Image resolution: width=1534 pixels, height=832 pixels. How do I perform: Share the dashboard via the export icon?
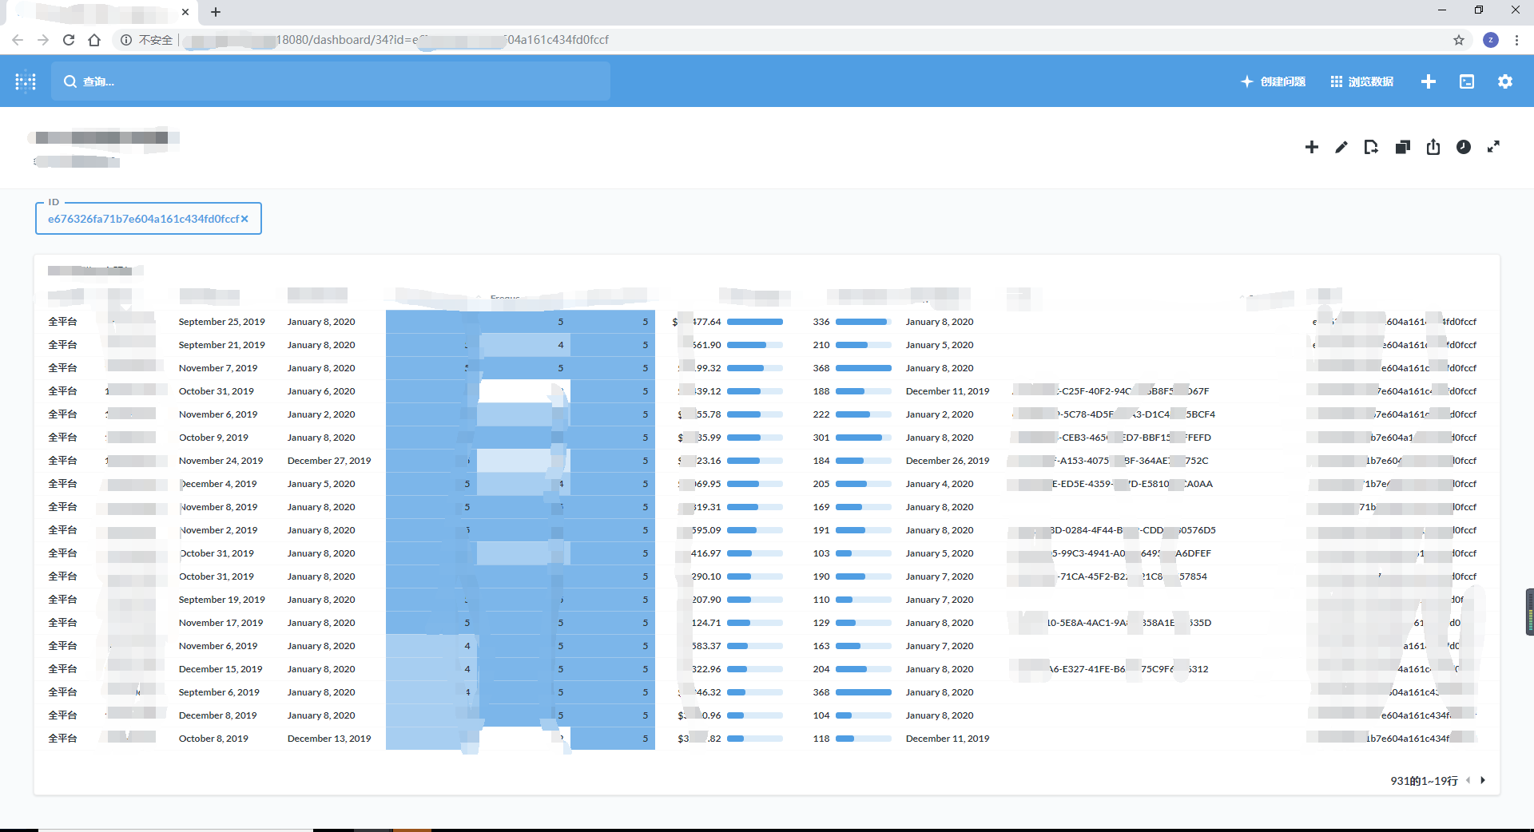click(1433, 147)
